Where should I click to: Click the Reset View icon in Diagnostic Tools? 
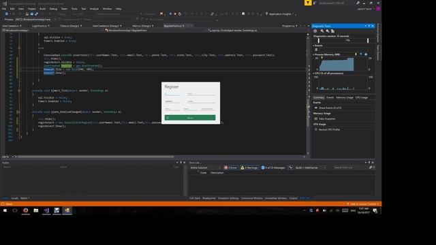click(x=332, y=31)
